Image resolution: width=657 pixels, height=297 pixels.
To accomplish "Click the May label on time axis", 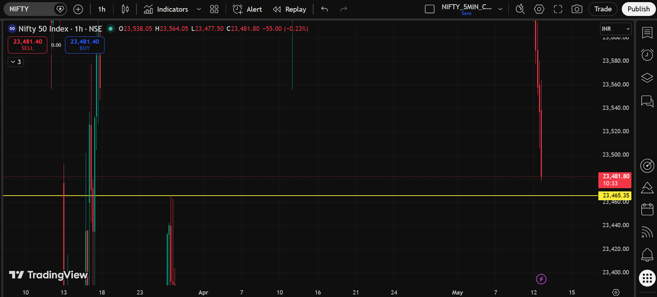I will pos(458,293).
